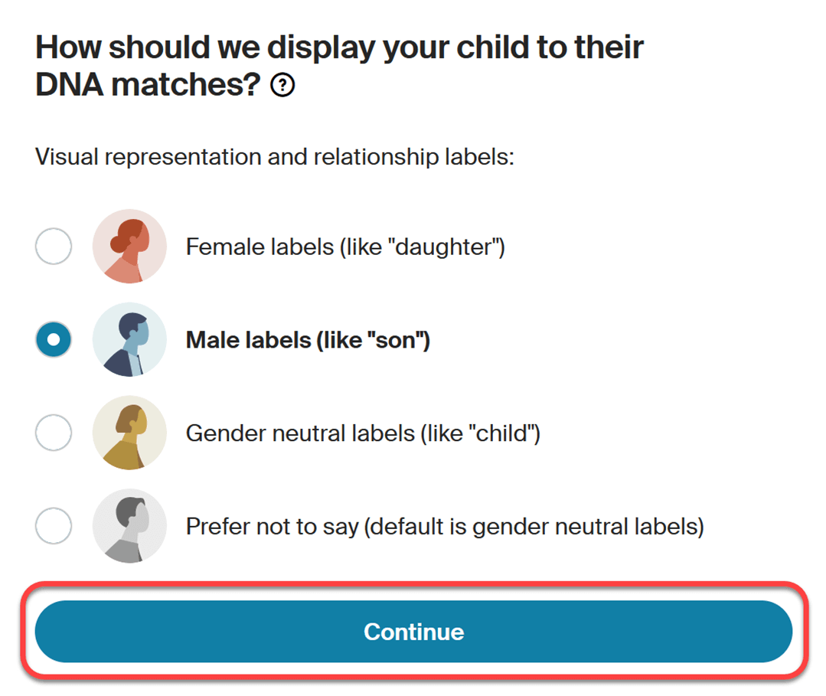Choose the Gender neutral labels radio button

coord(54,433)
